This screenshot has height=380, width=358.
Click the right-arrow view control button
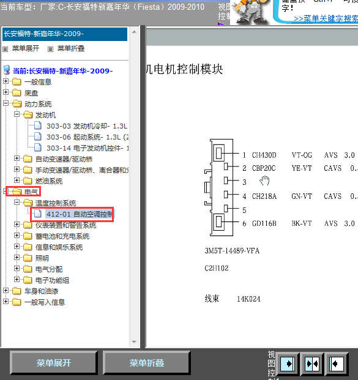[x=288, y=363]
